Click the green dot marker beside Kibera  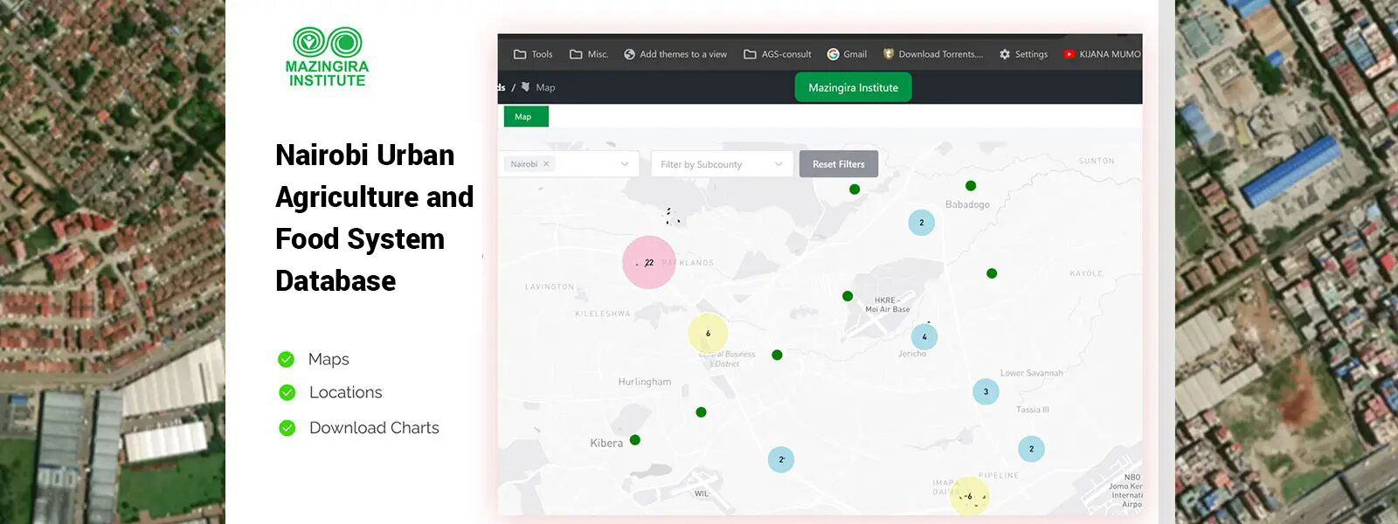(635, 440)
